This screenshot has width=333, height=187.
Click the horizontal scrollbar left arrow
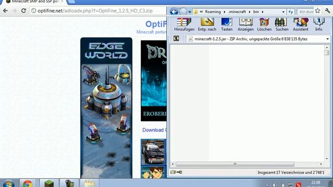coord(173,164)
